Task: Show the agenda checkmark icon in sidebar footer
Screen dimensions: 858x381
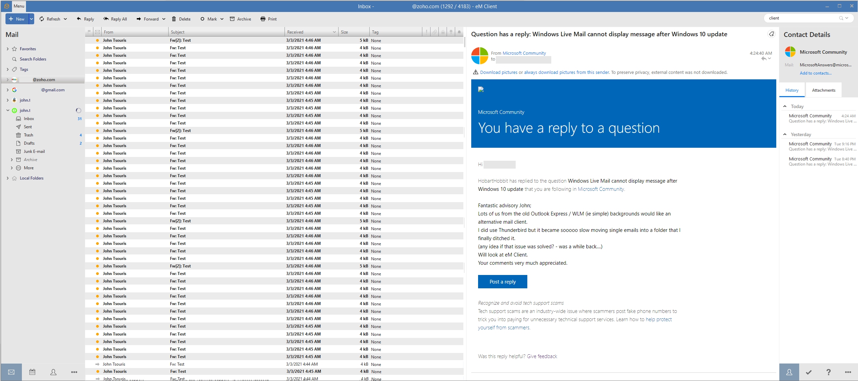Action: click(808, 372)
